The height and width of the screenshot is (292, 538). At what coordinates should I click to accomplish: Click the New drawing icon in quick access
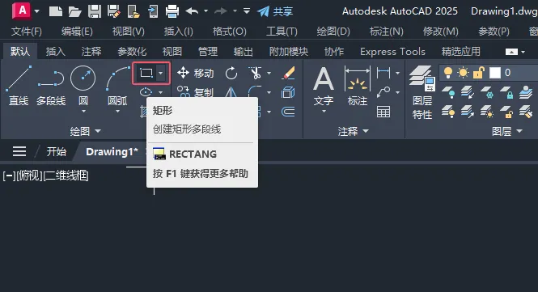click(56, 11)
